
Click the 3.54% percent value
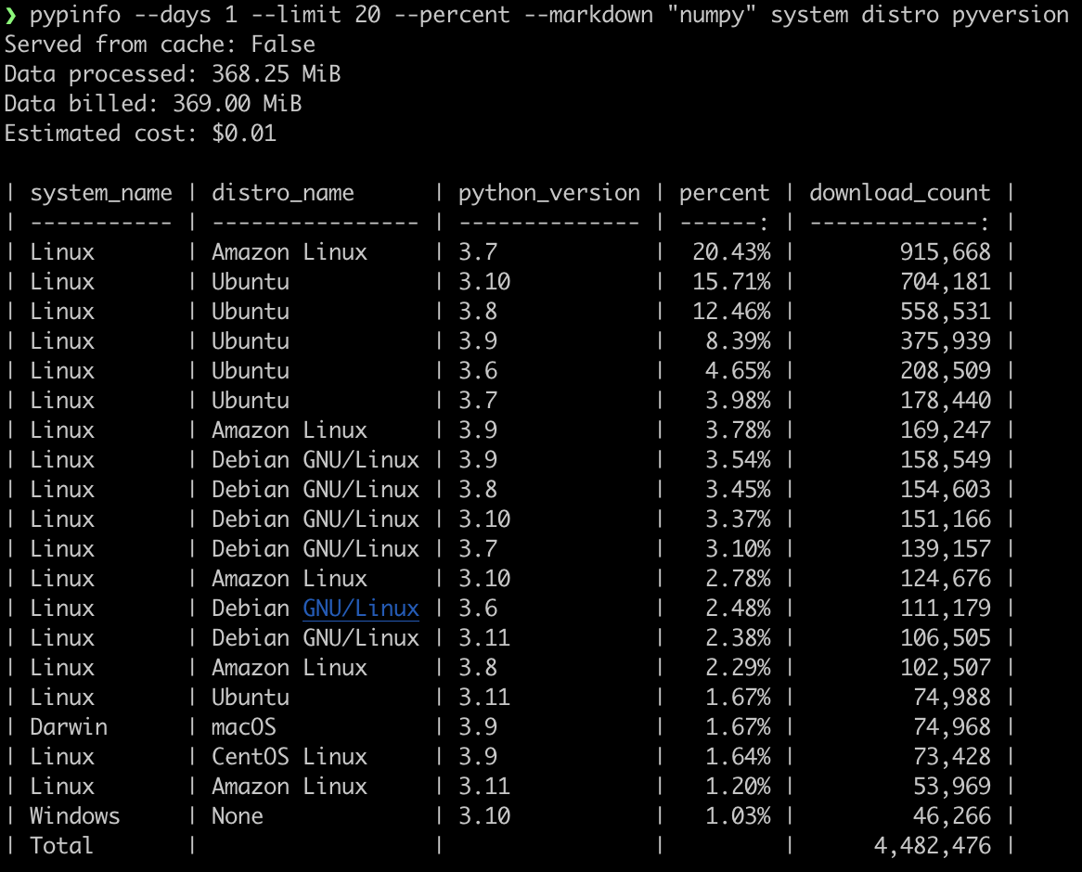pos(738,459)
